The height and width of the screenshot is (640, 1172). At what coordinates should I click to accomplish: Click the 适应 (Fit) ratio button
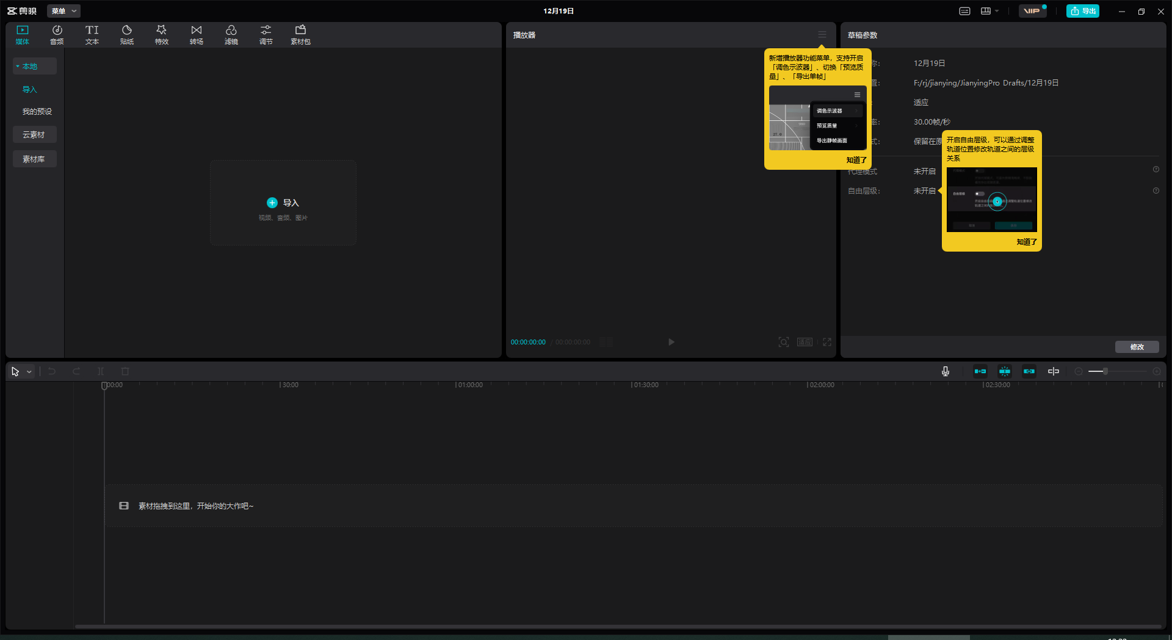point(805,342)
